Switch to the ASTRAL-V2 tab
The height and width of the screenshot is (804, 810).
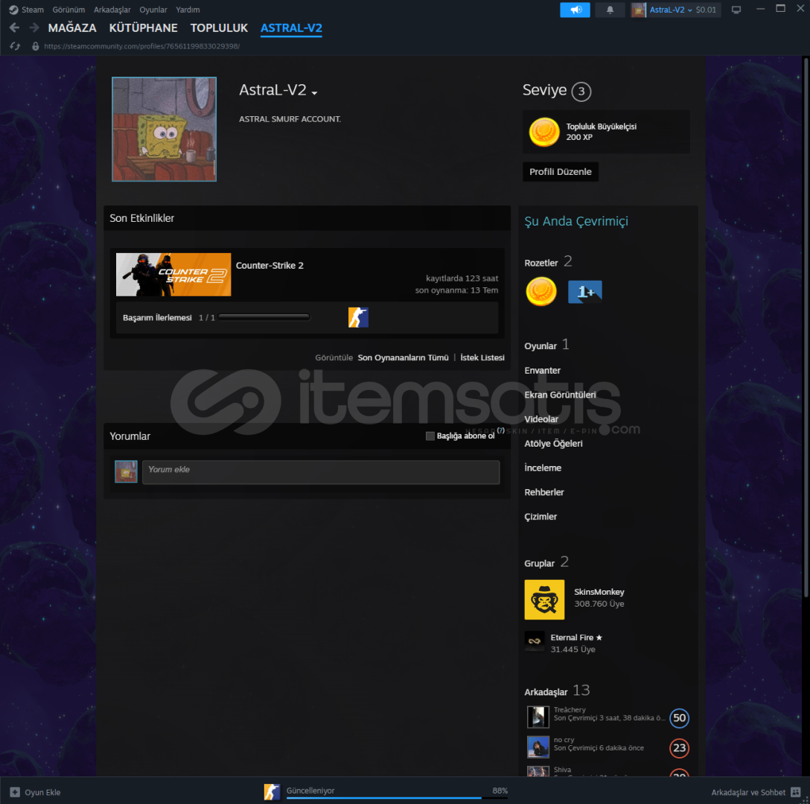pos(291,28)
